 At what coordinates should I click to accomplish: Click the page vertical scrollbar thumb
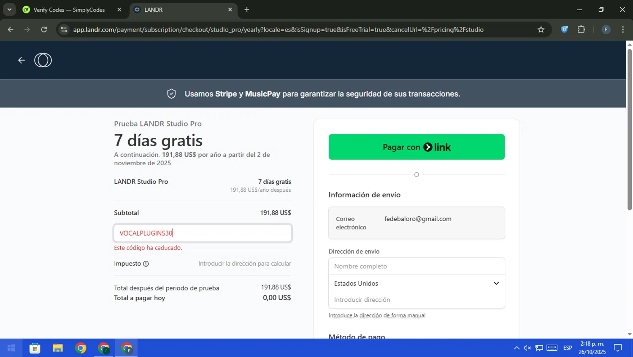[x=630, y=129]
